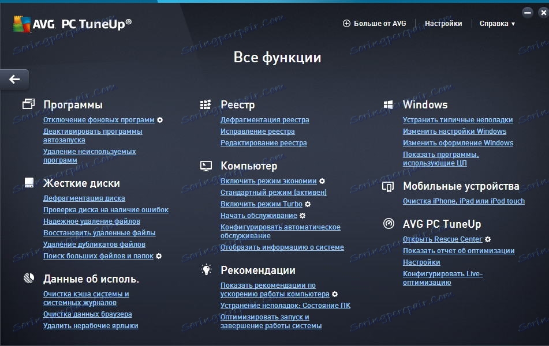
Task: Open Отключение фоновых программ
Action: (99, 120)
